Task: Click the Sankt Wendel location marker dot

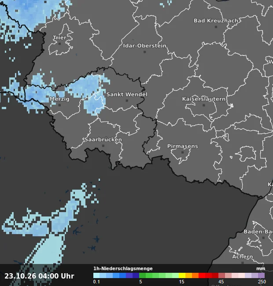Action: click(127, 100)
